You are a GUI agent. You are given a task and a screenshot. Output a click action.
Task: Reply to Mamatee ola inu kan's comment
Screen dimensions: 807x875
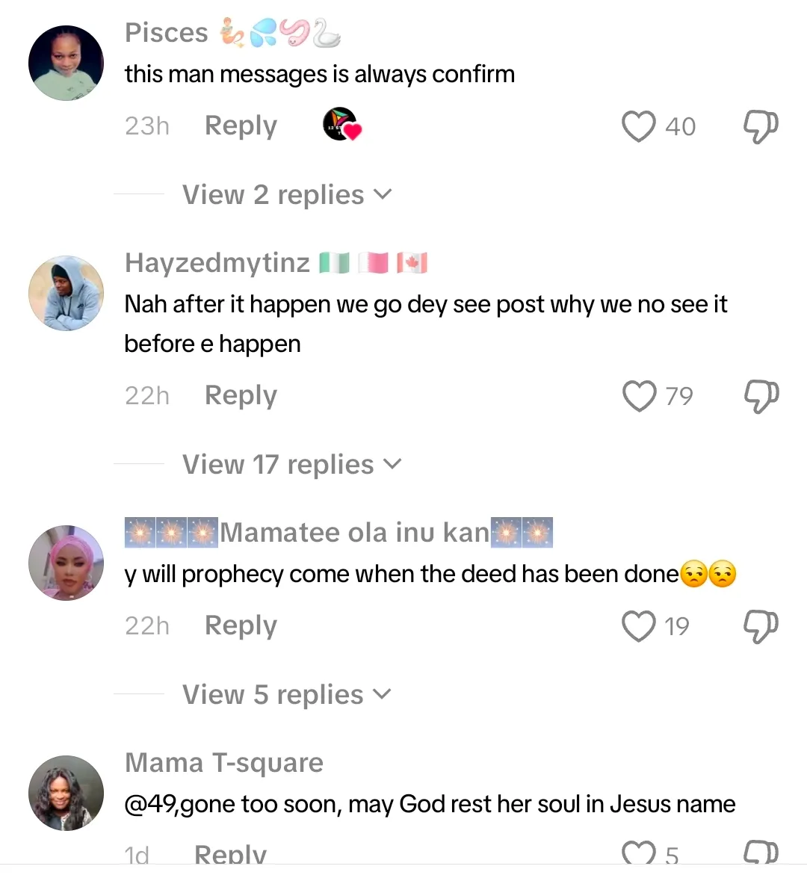click(x=241, y=625)
